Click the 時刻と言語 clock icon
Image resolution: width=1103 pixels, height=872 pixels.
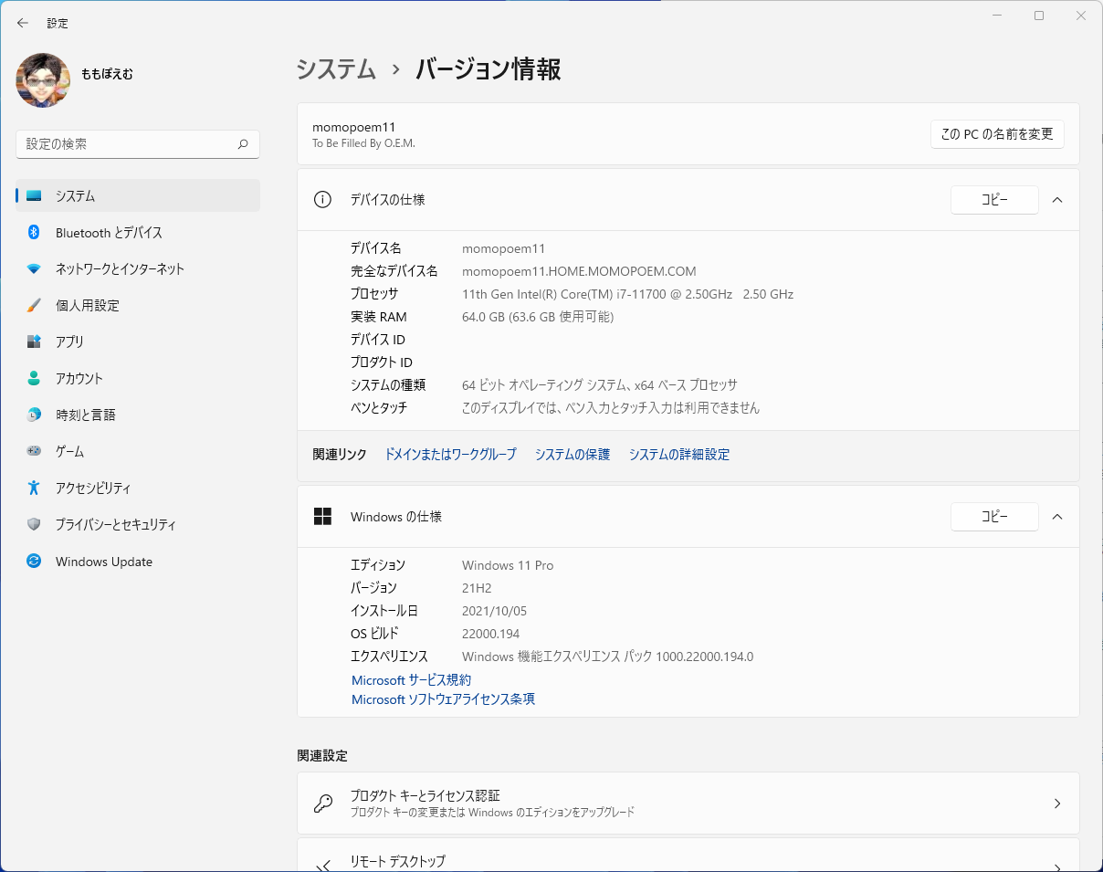(34, 415)
